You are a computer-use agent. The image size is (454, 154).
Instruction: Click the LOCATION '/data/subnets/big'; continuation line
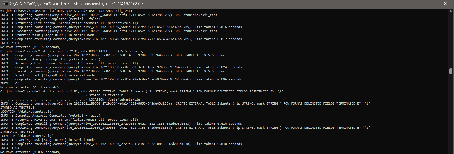[72, 99]
